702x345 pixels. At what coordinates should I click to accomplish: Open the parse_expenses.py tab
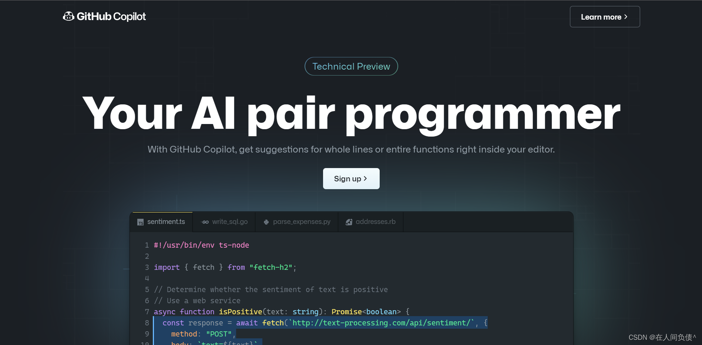297,222
